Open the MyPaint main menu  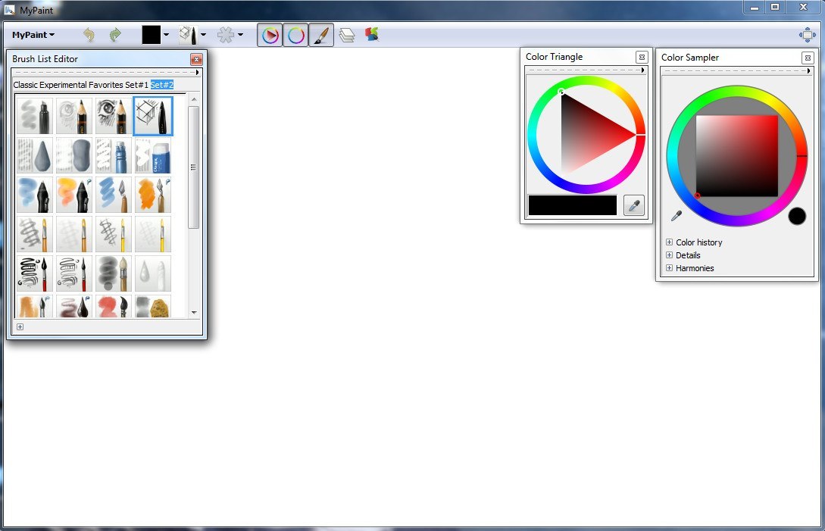pos(33,35)
